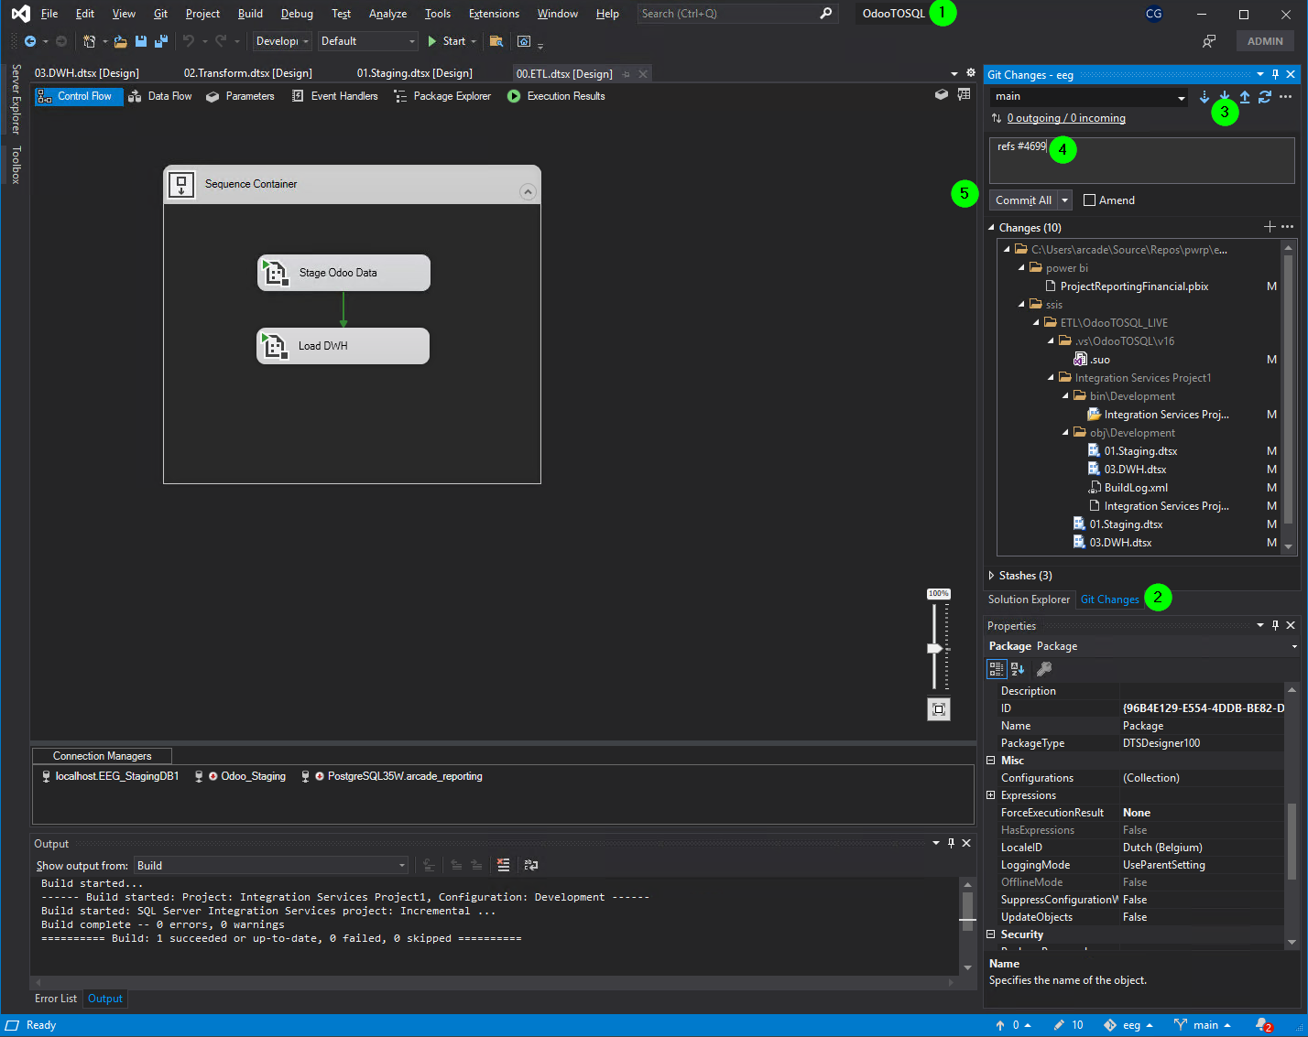Open the Execution Results tab
The image size is (1308, 1037).
click(556, 96)
